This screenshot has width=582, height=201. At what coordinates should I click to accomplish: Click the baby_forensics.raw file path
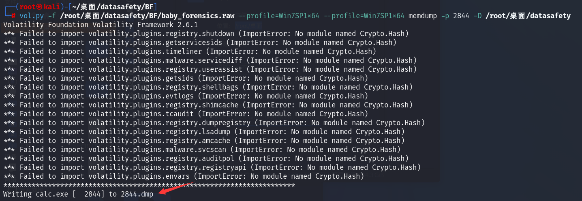[147, 16]
